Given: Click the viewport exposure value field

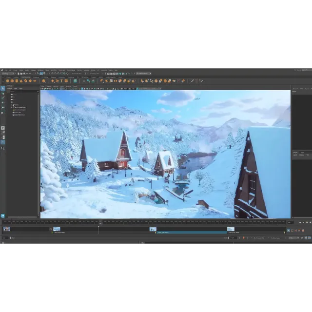Looking at the screenshot, I should pos(125,89).
